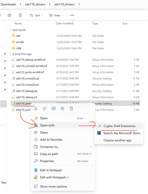Image resolution: width=148 pixels, height=194 pixels.
Task: Select Copy as path
Action: (x=63, y=154)
